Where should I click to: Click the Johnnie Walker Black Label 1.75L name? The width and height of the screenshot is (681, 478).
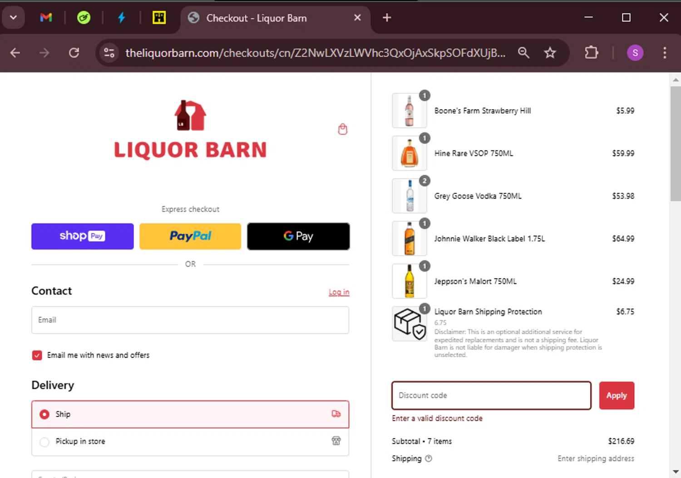(489, 239)
